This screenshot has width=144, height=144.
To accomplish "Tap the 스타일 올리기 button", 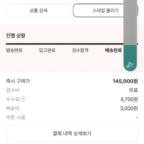I will pos(105,10).
